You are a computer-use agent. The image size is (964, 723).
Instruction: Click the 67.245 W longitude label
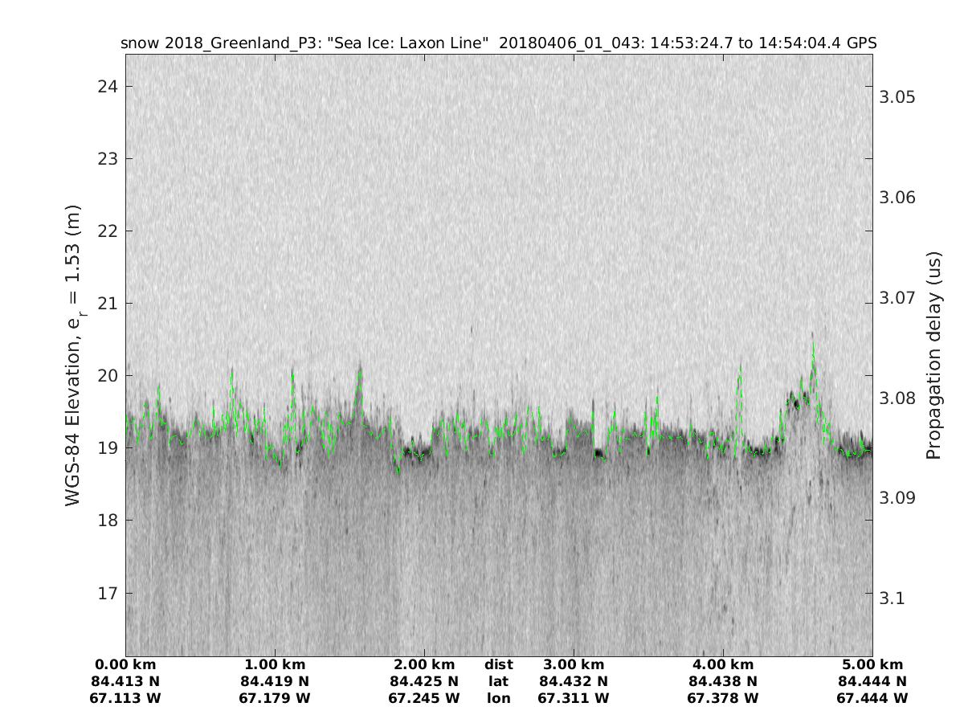point(424,699)
